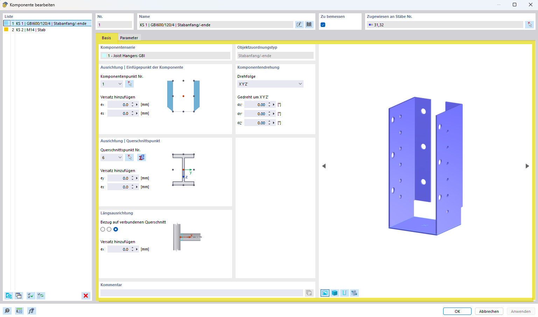The image size is (538, 317).
Task: Click the OK button
Action: tap(457, 311)
